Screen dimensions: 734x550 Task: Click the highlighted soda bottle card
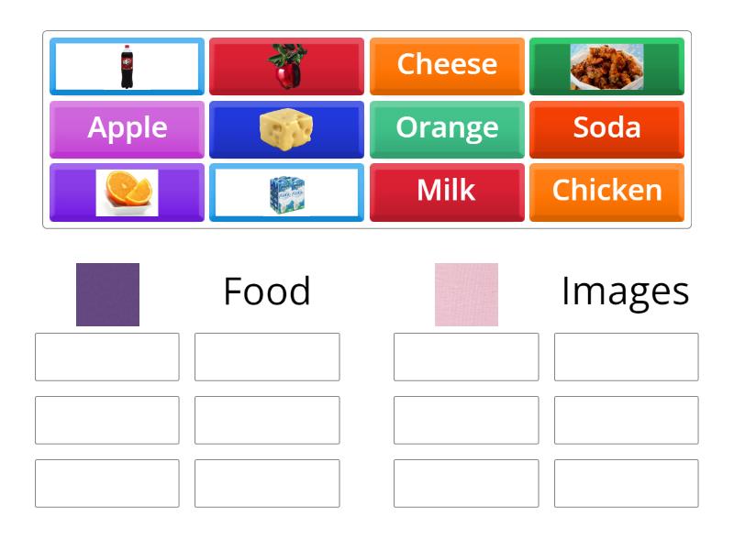click(126, 65)
